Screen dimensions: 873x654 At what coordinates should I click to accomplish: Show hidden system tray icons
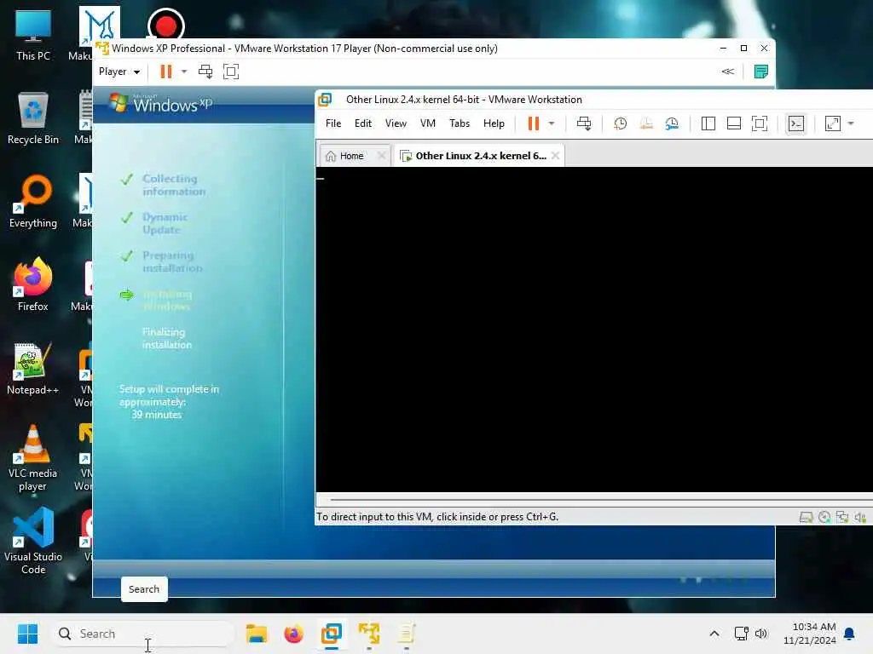click(714, 634)
